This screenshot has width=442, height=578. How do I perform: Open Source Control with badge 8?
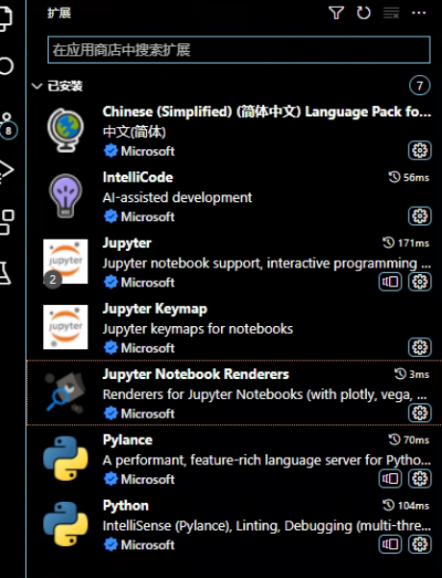coord(8,125)
